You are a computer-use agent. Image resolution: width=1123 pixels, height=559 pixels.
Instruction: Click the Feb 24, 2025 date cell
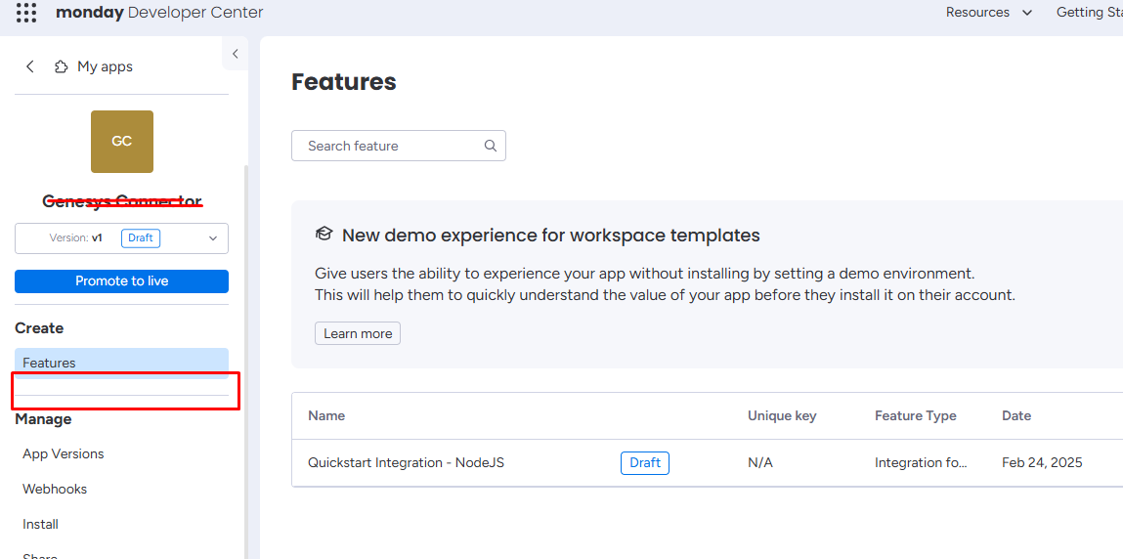tap(1042, 463)
